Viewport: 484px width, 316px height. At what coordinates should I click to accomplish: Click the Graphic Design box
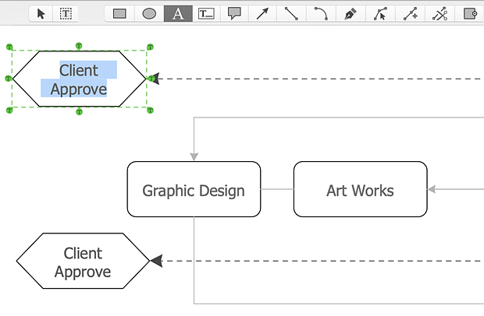[x=194, y=190]
